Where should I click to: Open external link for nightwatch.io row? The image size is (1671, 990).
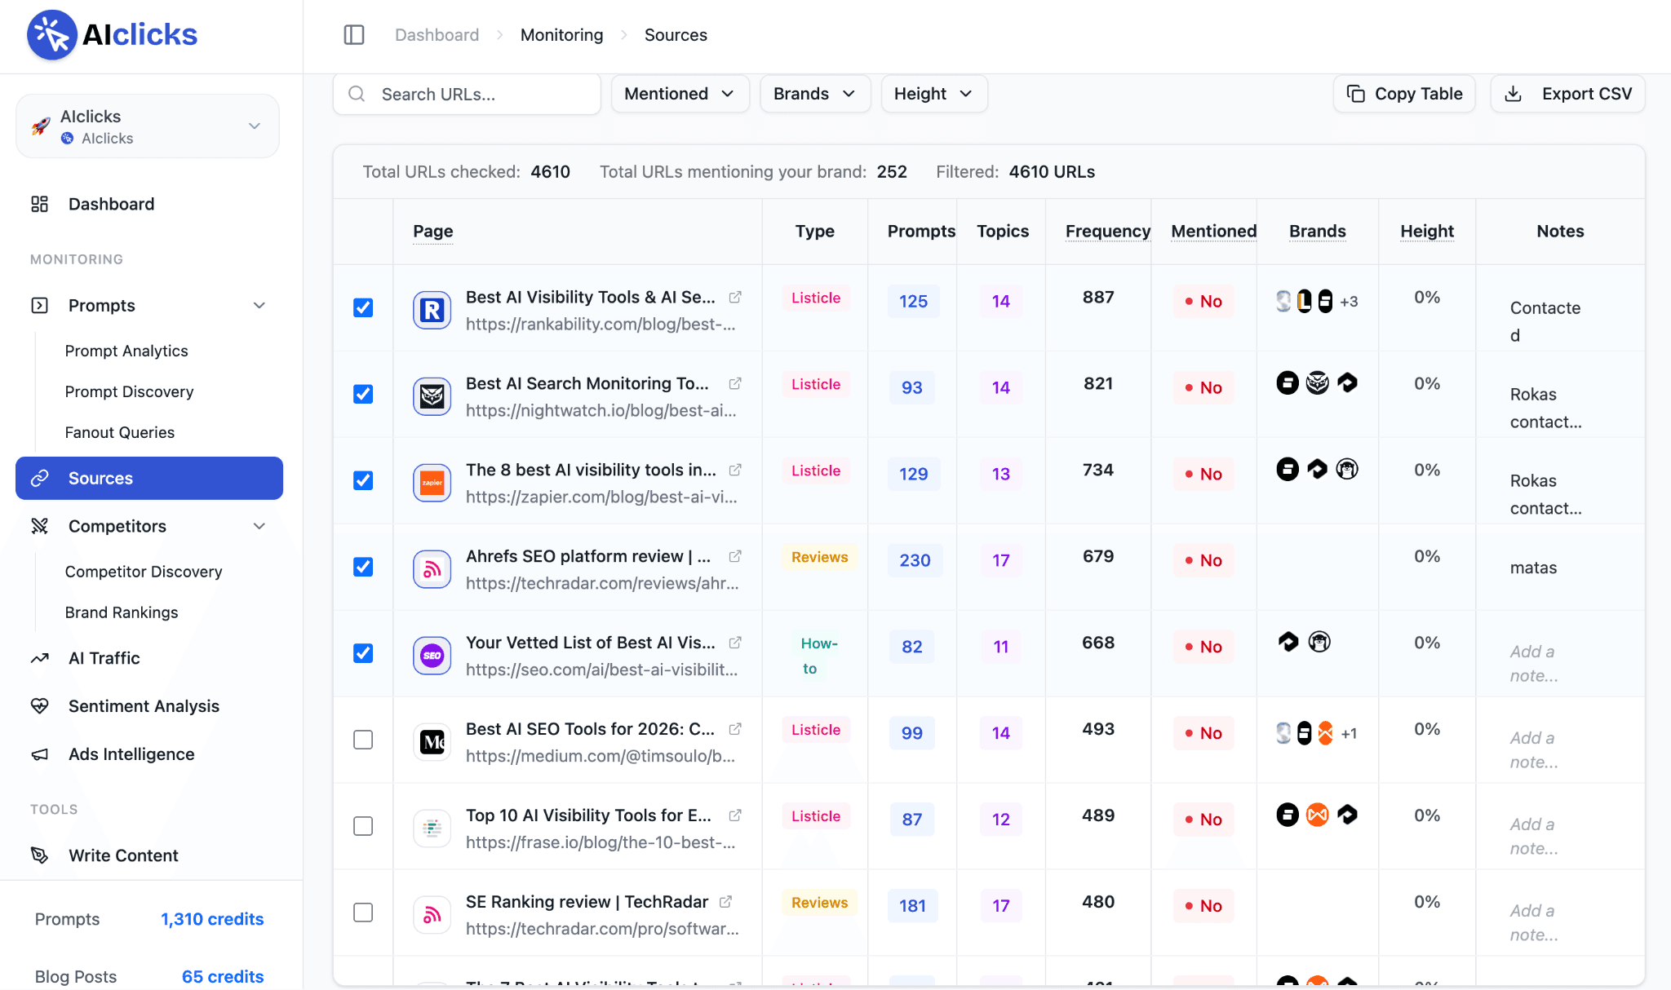tap(735, 384)
